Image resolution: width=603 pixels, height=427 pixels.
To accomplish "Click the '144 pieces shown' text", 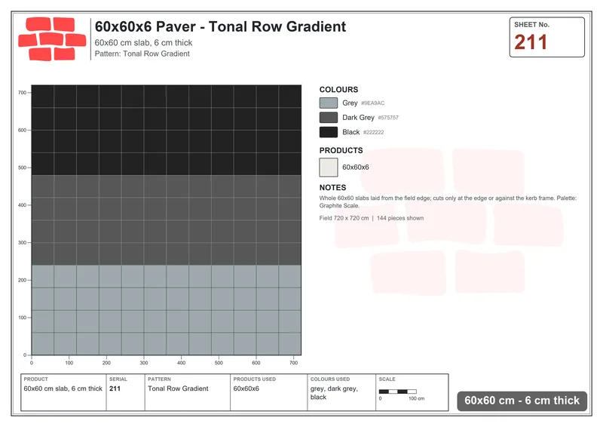I will click(x=400, y=218).
